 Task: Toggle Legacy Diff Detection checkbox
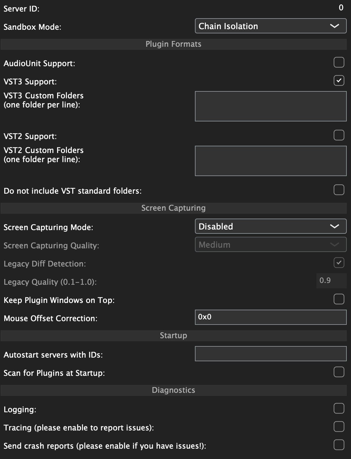[339, 263]
